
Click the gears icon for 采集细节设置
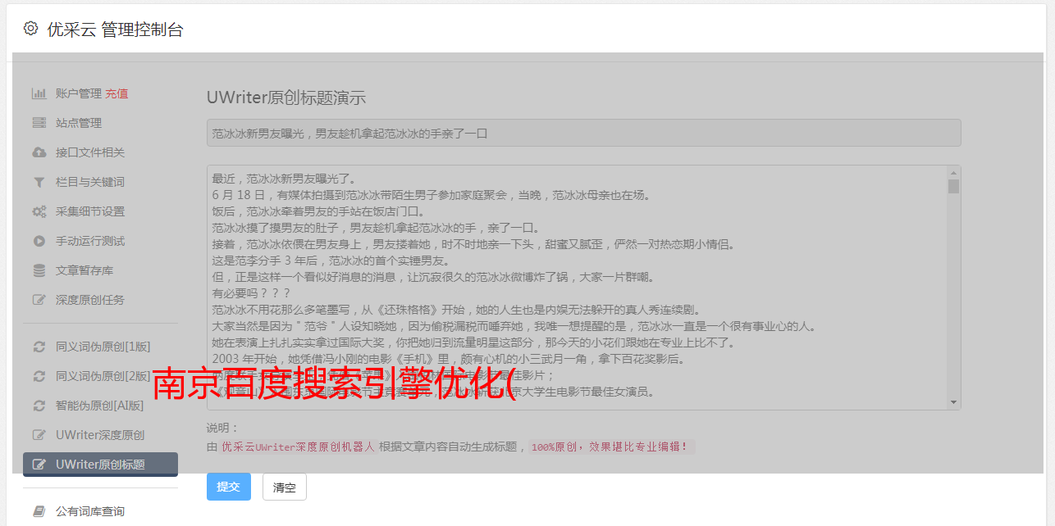pyautogui.click(x=39, y=211)
